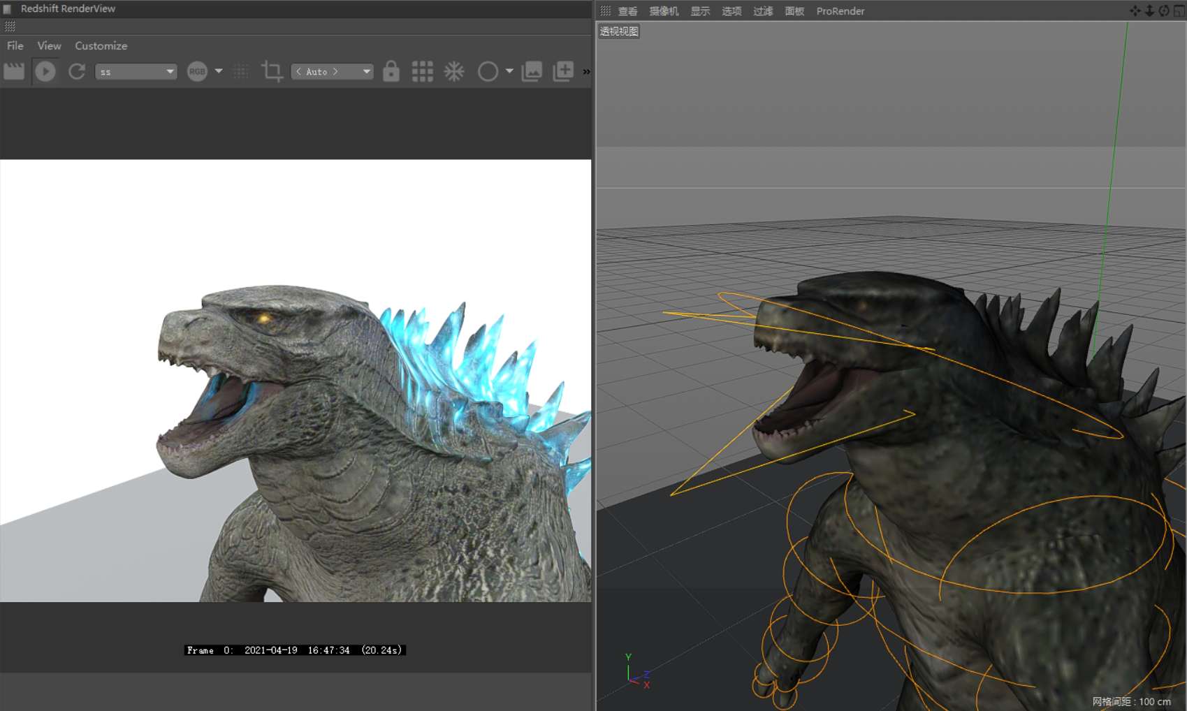This screenshot has height=711, width=1187.
Task: Click the rendered Godzilla image
Action: [x=296, y=381]
